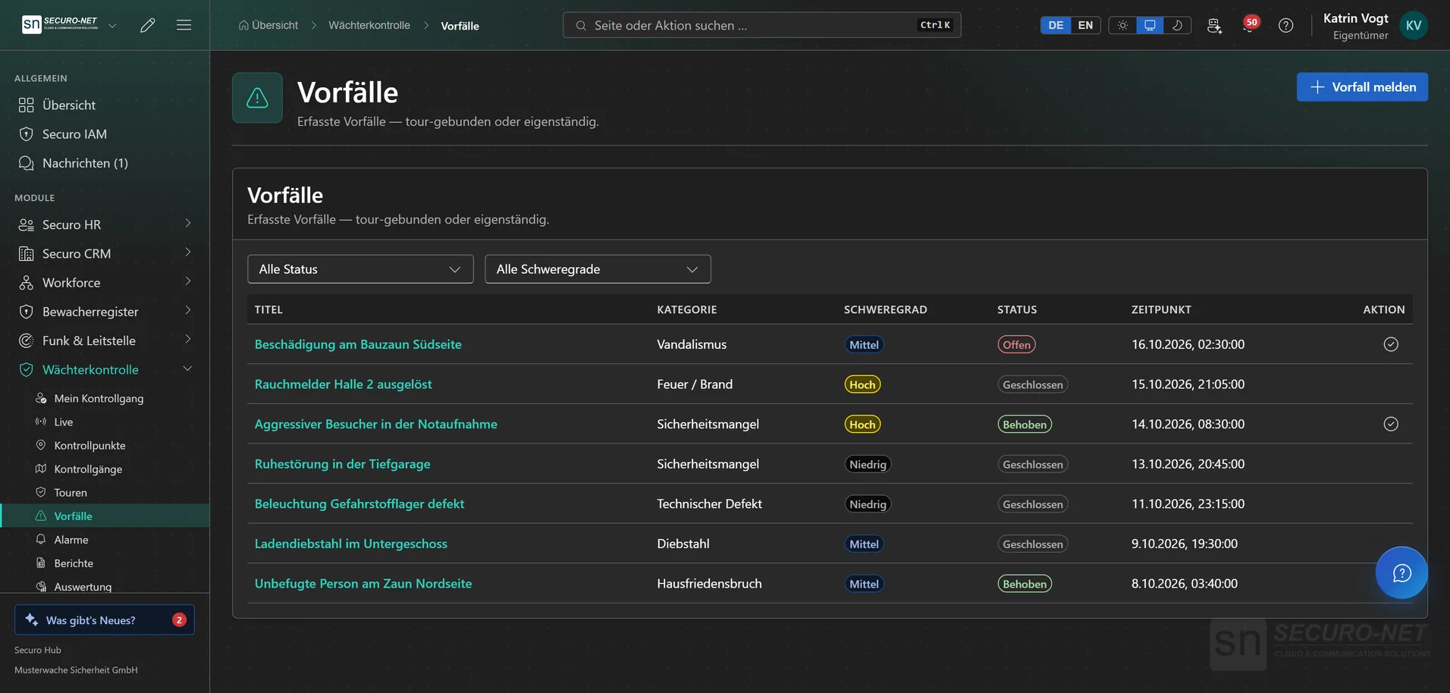Open Touren submenu item

[105, 492]
